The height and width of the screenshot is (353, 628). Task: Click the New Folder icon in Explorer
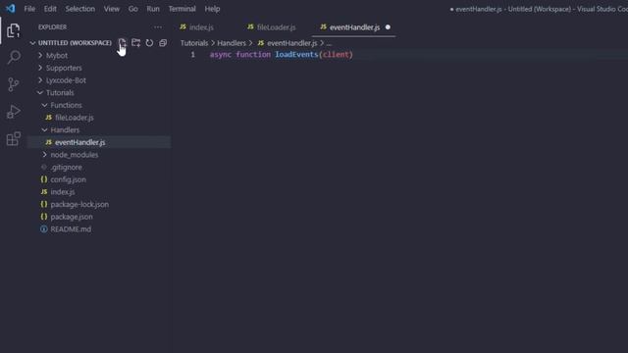[135, 43]
